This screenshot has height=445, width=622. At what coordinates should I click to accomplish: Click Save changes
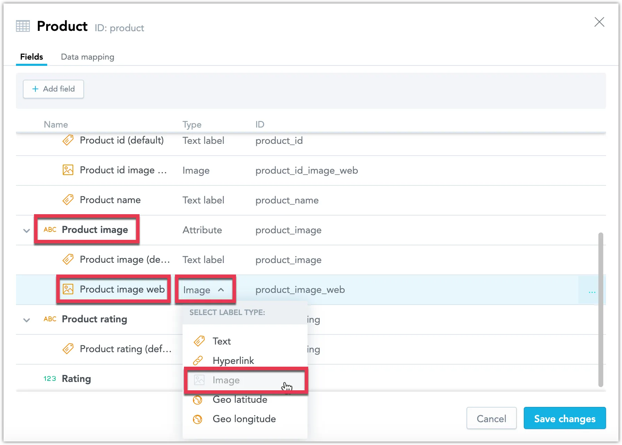pyautogui.click(x=564, y=419)
